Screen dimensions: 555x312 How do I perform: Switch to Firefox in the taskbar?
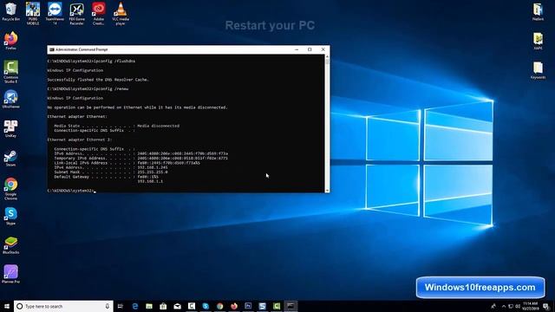[x=234, y=306]
